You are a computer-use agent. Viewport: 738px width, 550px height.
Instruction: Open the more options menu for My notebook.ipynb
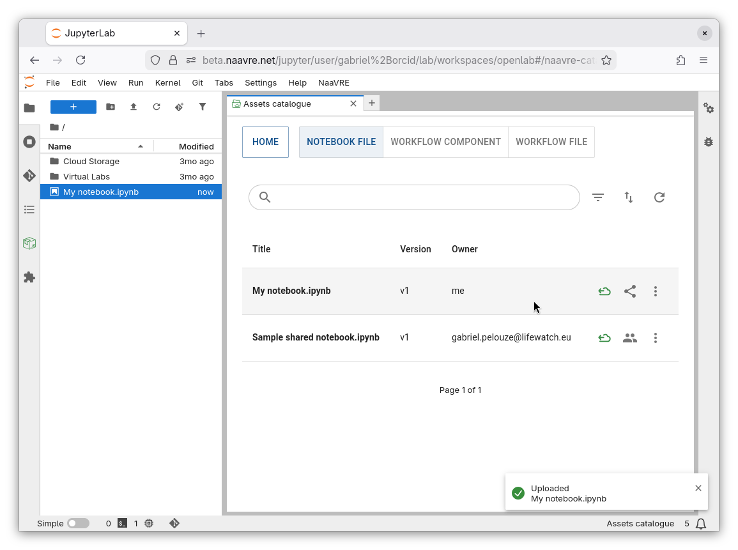pyautogui.click(x=656, y=291)
